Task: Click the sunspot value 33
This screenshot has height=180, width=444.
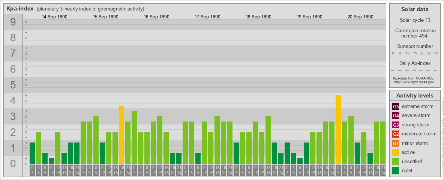Action: pos(421,53)
